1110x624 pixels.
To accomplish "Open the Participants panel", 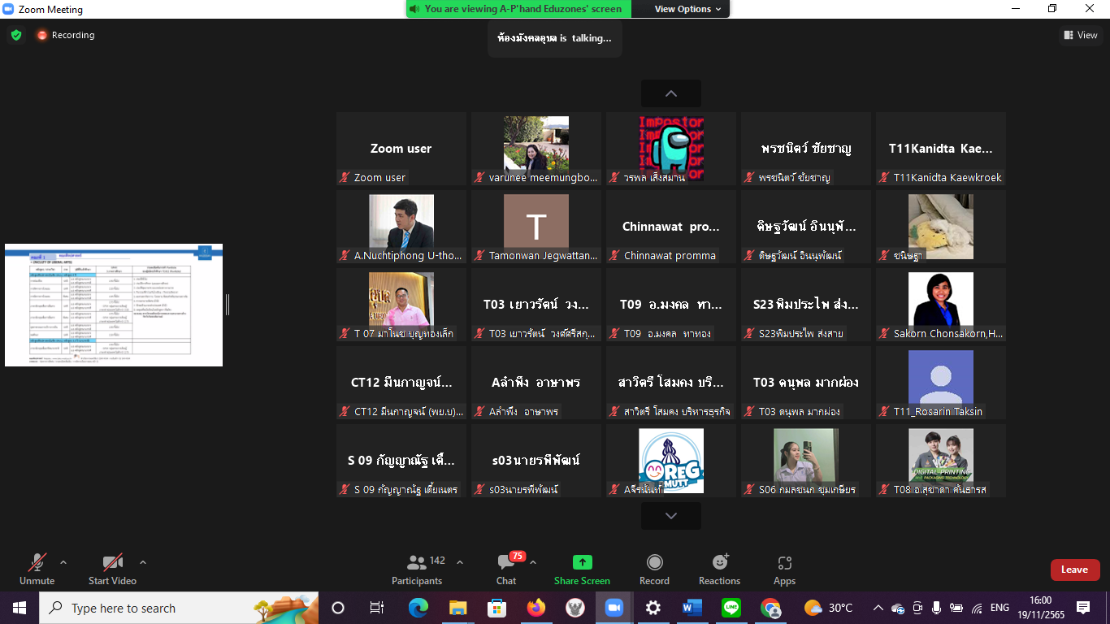I will coord(417,563).
